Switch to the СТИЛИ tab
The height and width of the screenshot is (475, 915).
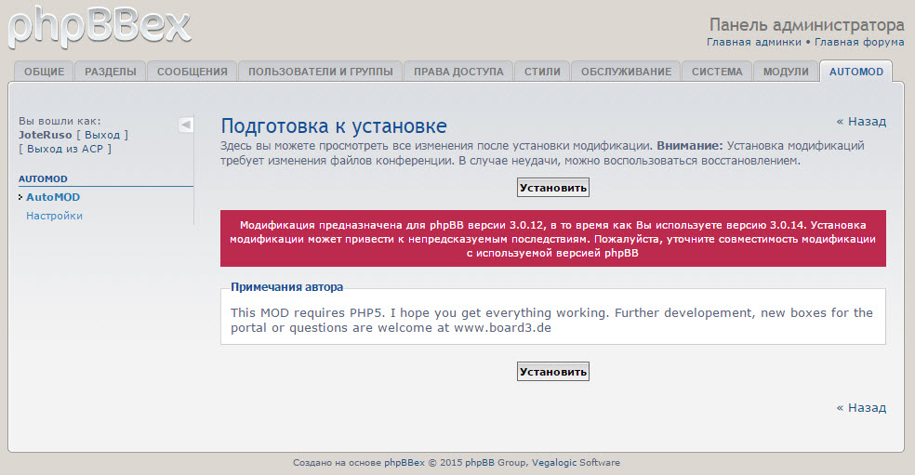click(542, 72)
